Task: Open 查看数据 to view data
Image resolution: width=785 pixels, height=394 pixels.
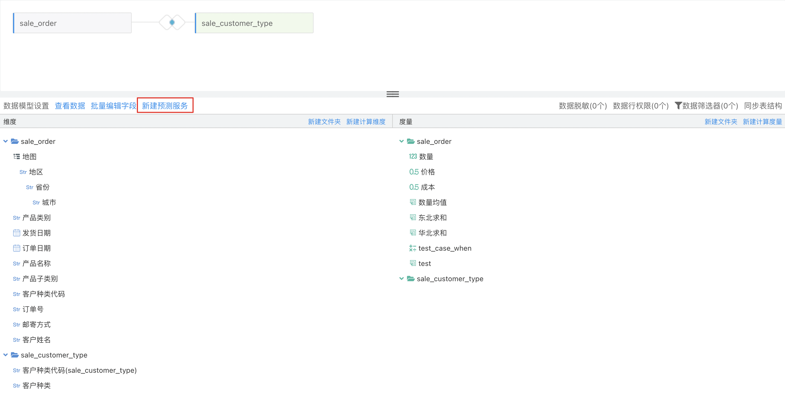Action: click(70, 106)
